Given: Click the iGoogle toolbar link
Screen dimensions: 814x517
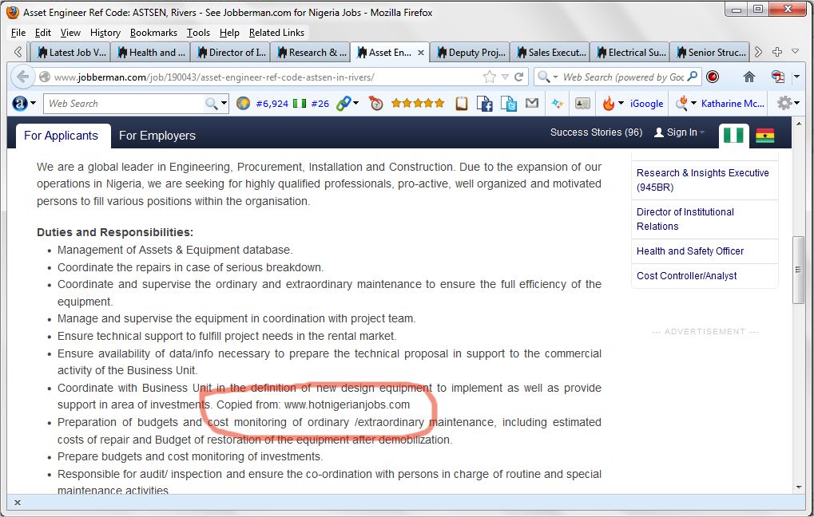Looking at the screenshot, I should point(646,103).
